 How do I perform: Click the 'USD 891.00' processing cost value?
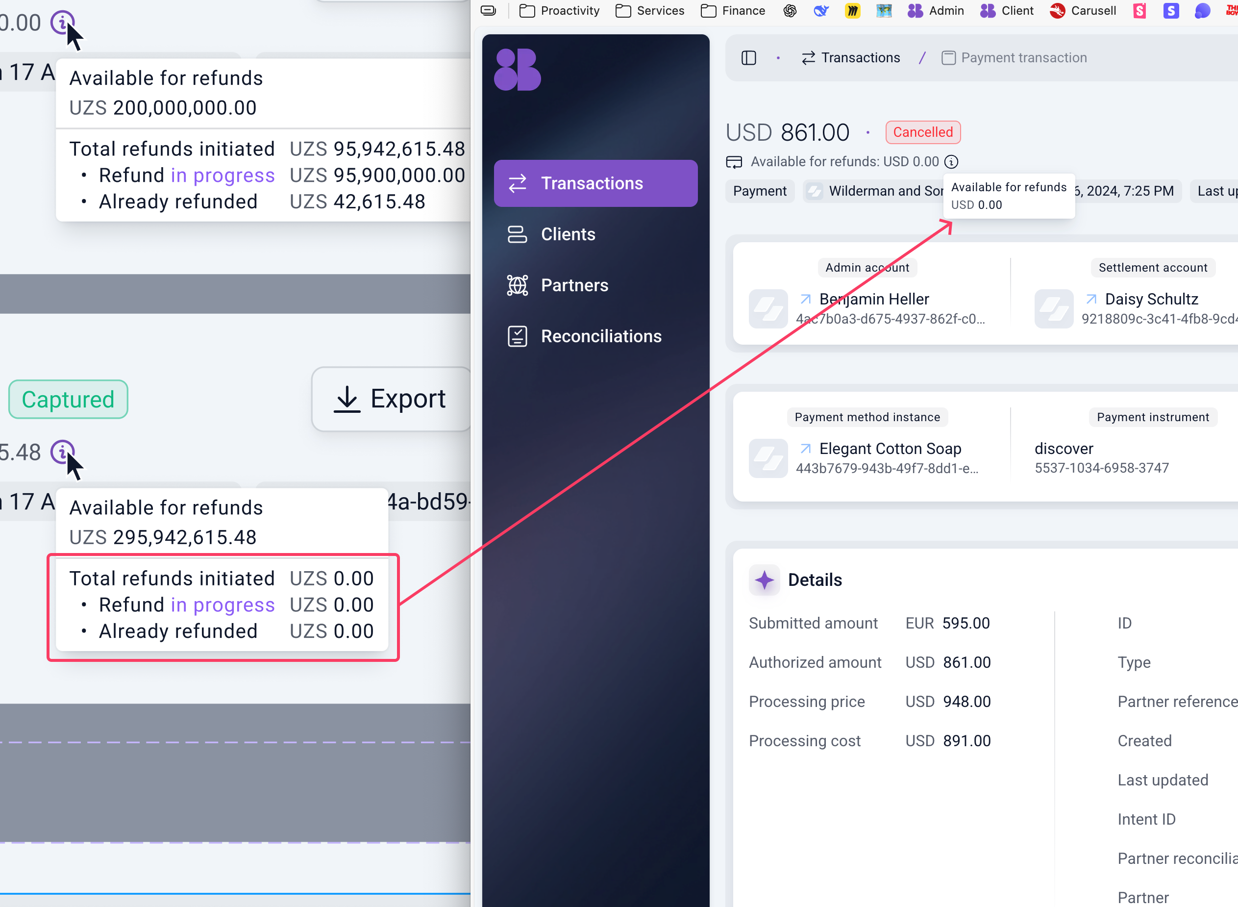tap(948, 741)
